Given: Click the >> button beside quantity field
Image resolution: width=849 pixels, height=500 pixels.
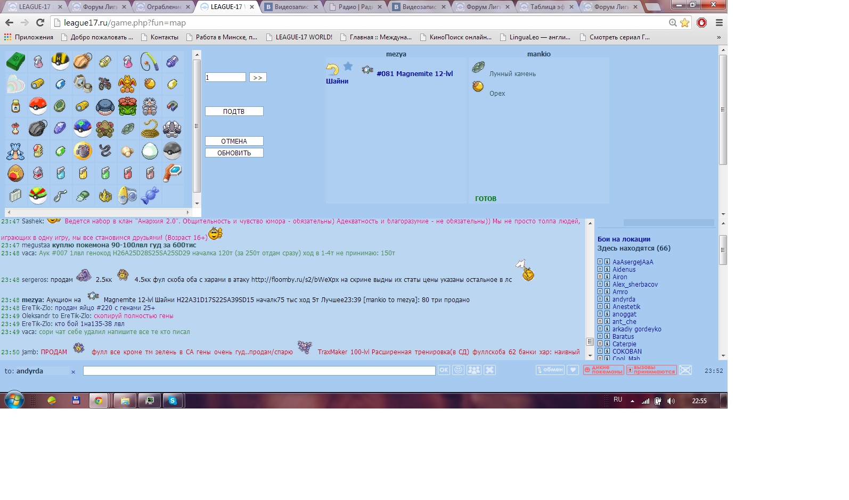Looking at the screenshot, I should click(258, 78).
